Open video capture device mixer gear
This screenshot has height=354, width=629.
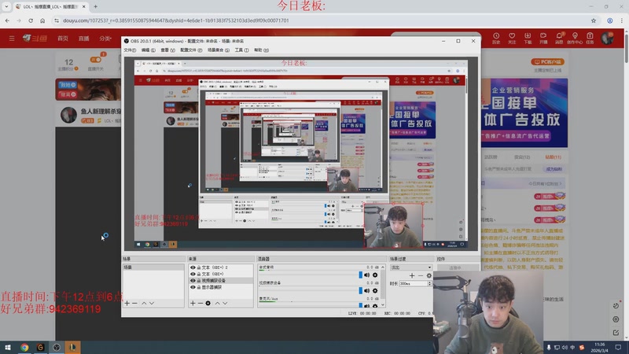375,290
